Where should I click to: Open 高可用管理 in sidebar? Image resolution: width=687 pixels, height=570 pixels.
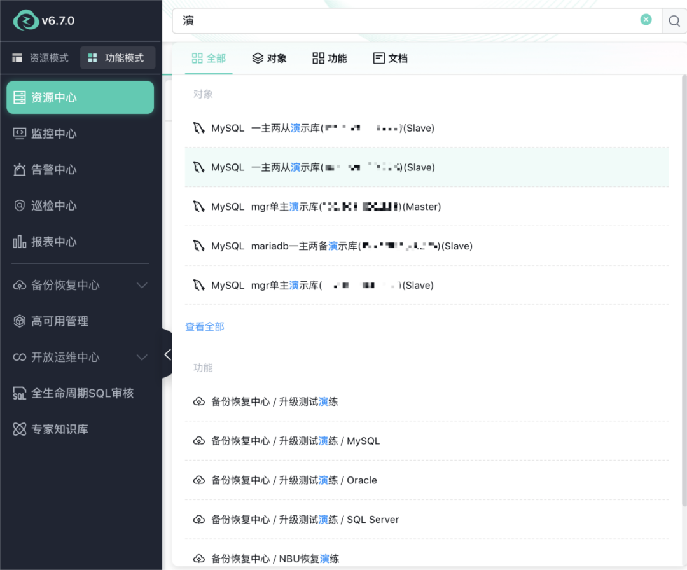click(59, 321)
